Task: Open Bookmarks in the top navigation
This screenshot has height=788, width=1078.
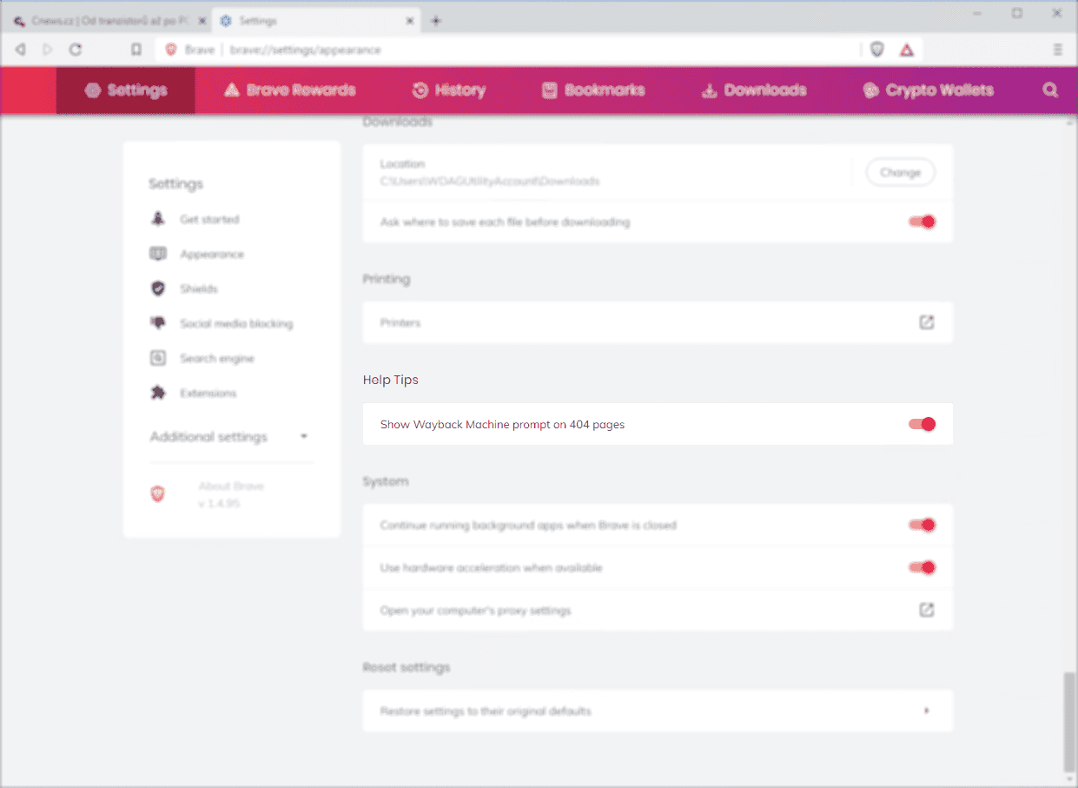Action: tap(593, 90)
